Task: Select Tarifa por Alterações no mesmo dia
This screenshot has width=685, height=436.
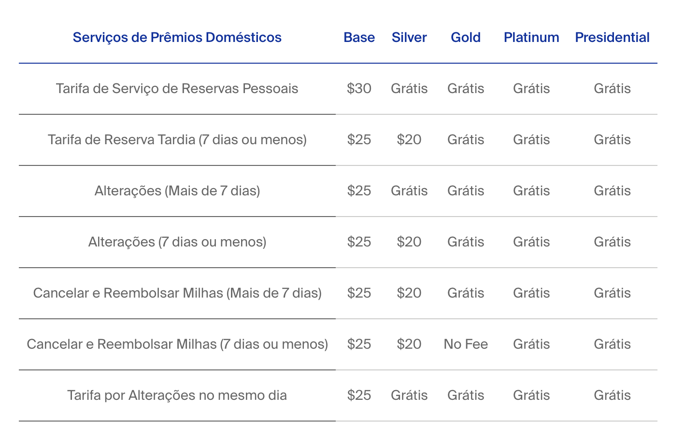Action: tap(177, 395)
